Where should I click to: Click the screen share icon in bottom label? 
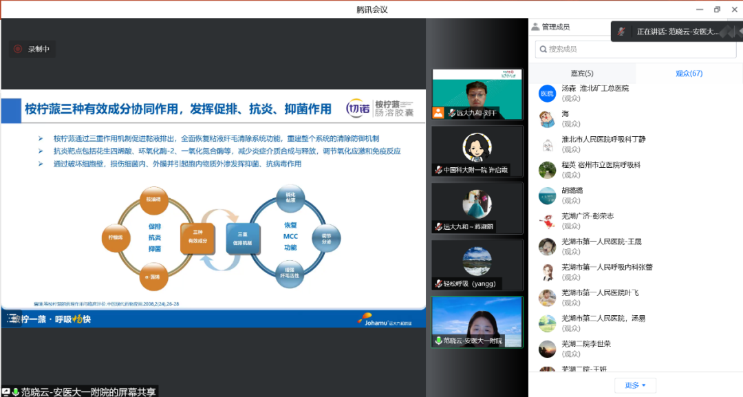(6, 391)
